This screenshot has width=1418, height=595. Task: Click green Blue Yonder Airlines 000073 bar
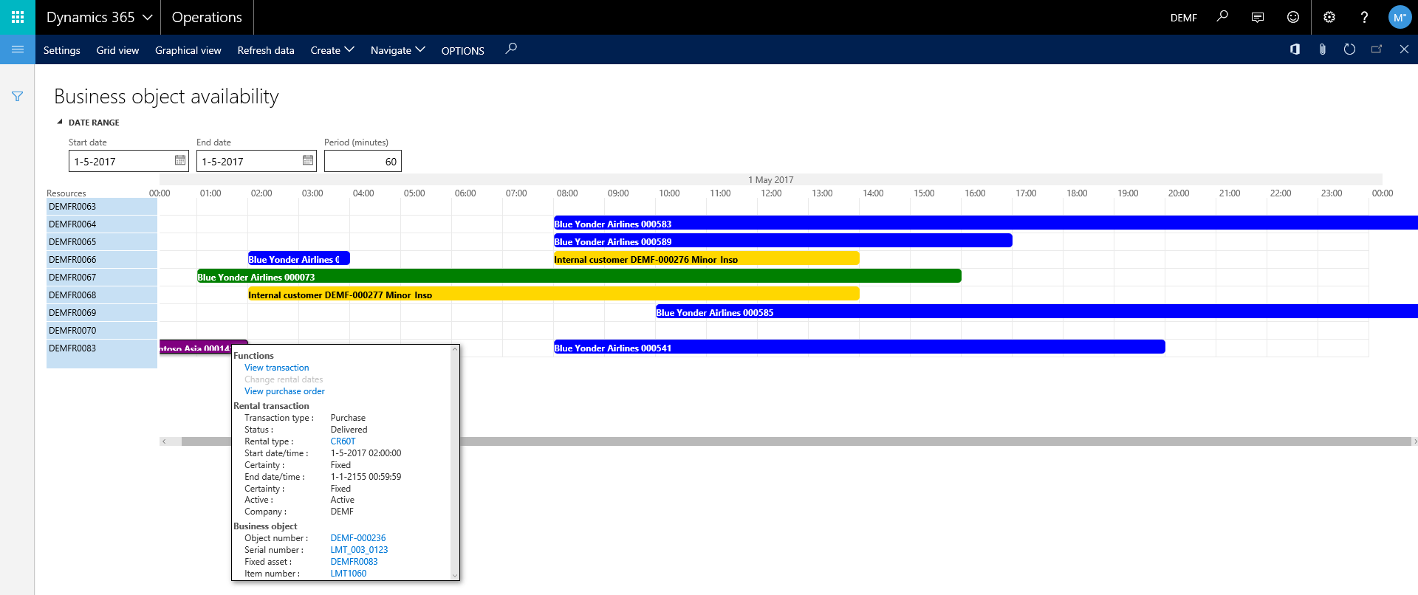pyautogui.click(x=579, y=276)
